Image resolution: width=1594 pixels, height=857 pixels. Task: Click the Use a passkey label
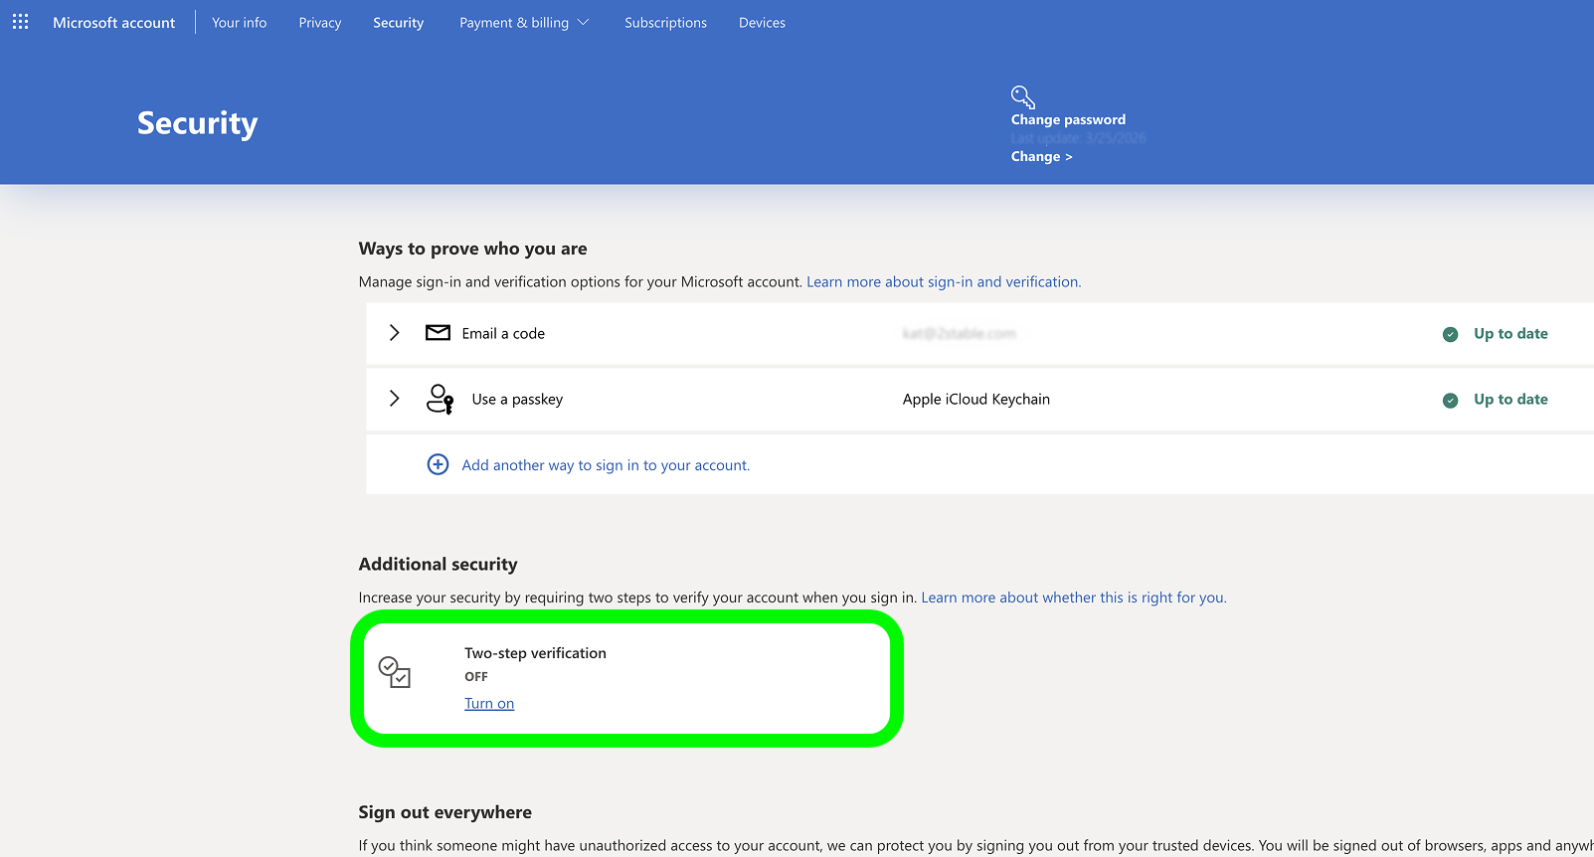tap(517, 400)
